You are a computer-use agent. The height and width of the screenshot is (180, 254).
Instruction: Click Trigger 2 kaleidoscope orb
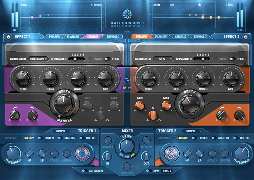[x=172, y=154]
